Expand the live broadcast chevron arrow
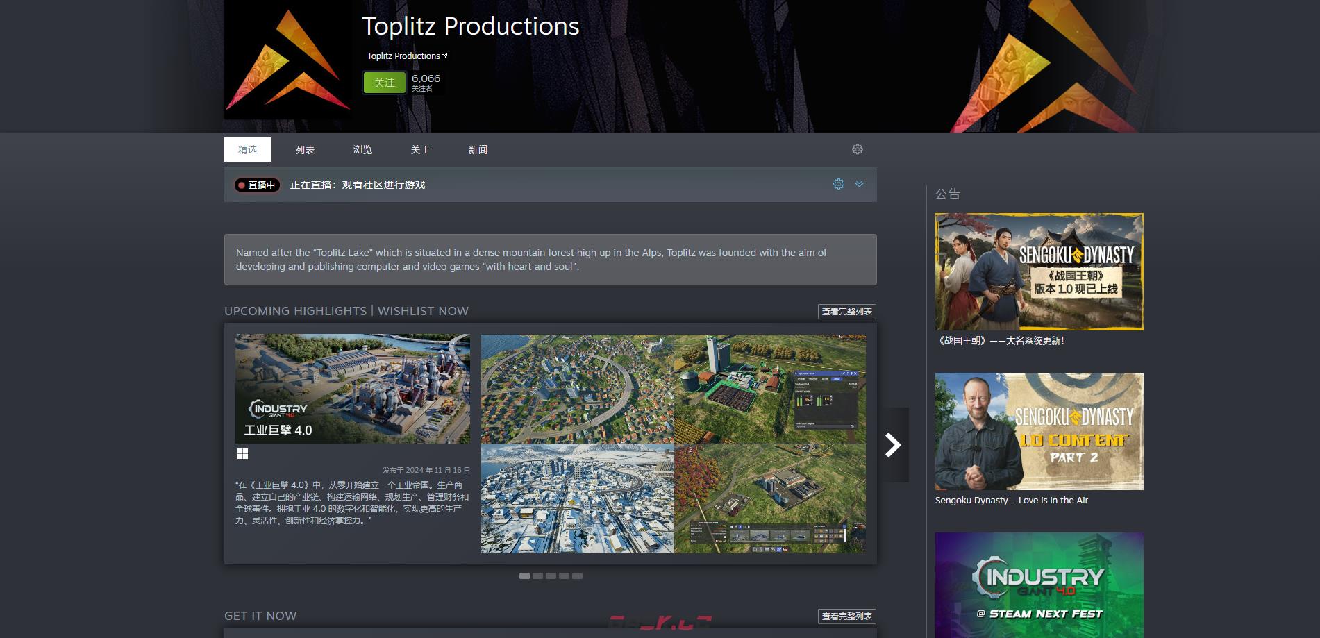The height and width of the screenshot is (638, 1320). [x=859, y=184]
